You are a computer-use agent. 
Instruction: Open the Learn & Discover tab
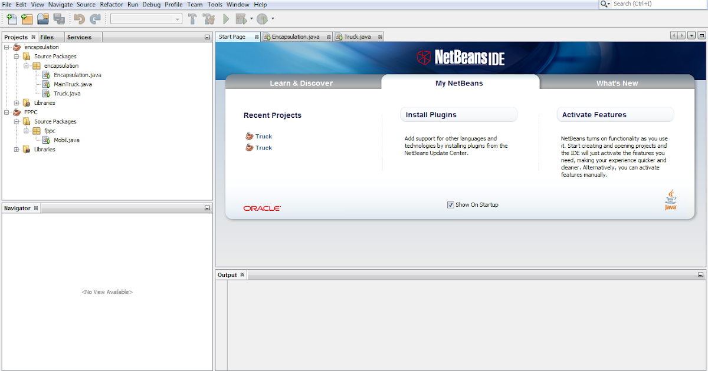301,83
